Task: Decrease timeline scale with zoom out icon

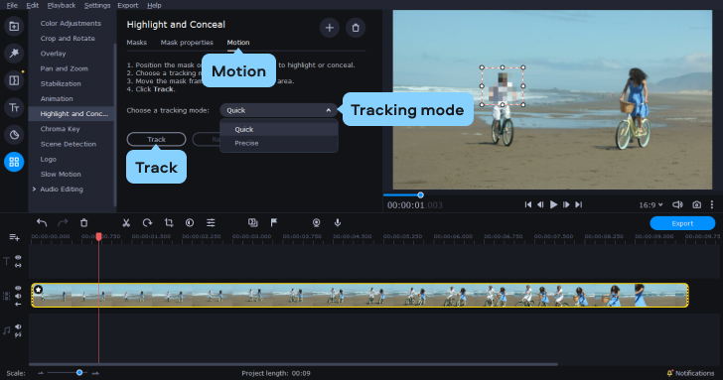Action: [x=41, y=373]
